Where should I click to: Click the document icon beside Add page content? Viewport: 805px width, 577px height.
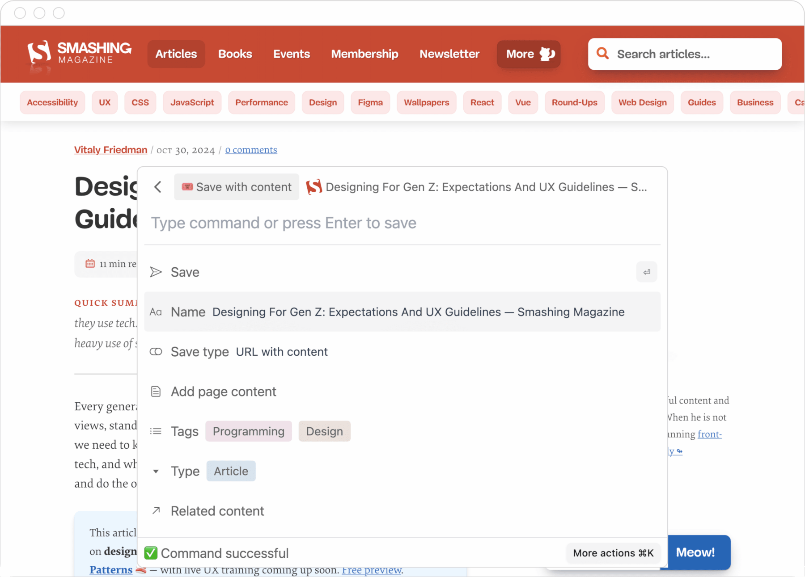point(156,392)
